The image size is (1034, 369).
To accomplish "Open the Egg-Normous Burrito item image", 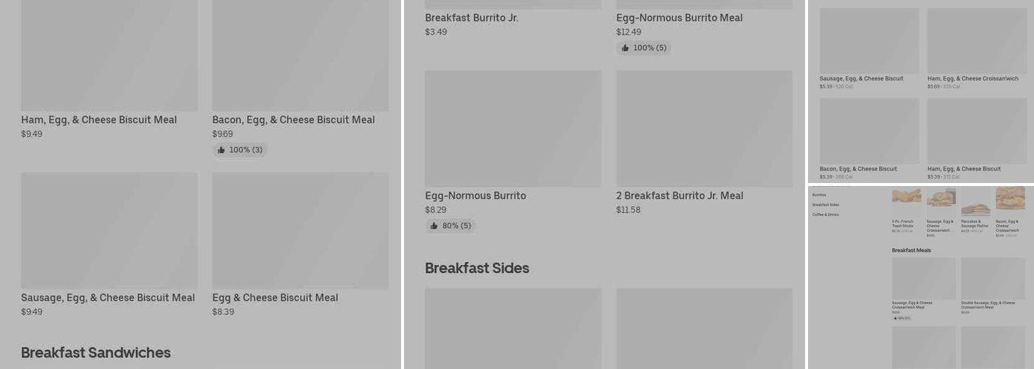I will point(513,128).
